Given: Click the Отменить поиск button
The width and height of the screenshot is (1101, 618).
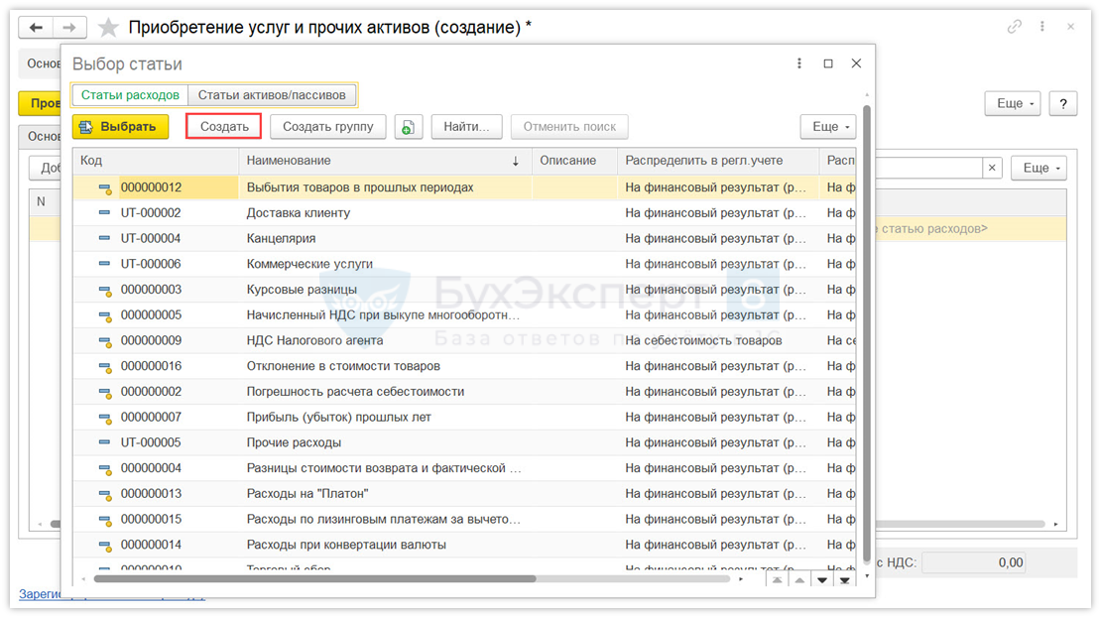Looking at the screenshot, I should coord(569,127).
